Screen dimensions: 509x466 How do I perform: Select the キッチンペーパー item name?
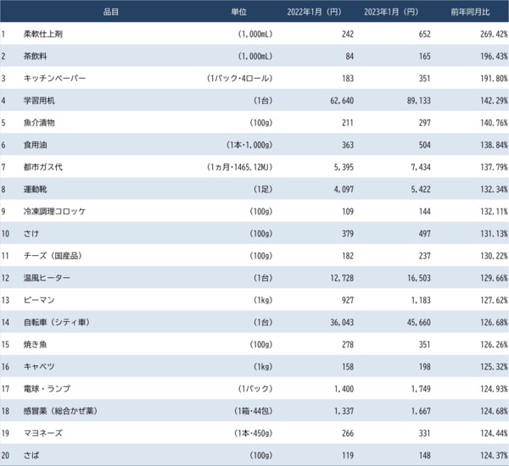pyautogui.click(x=54, y=78)
